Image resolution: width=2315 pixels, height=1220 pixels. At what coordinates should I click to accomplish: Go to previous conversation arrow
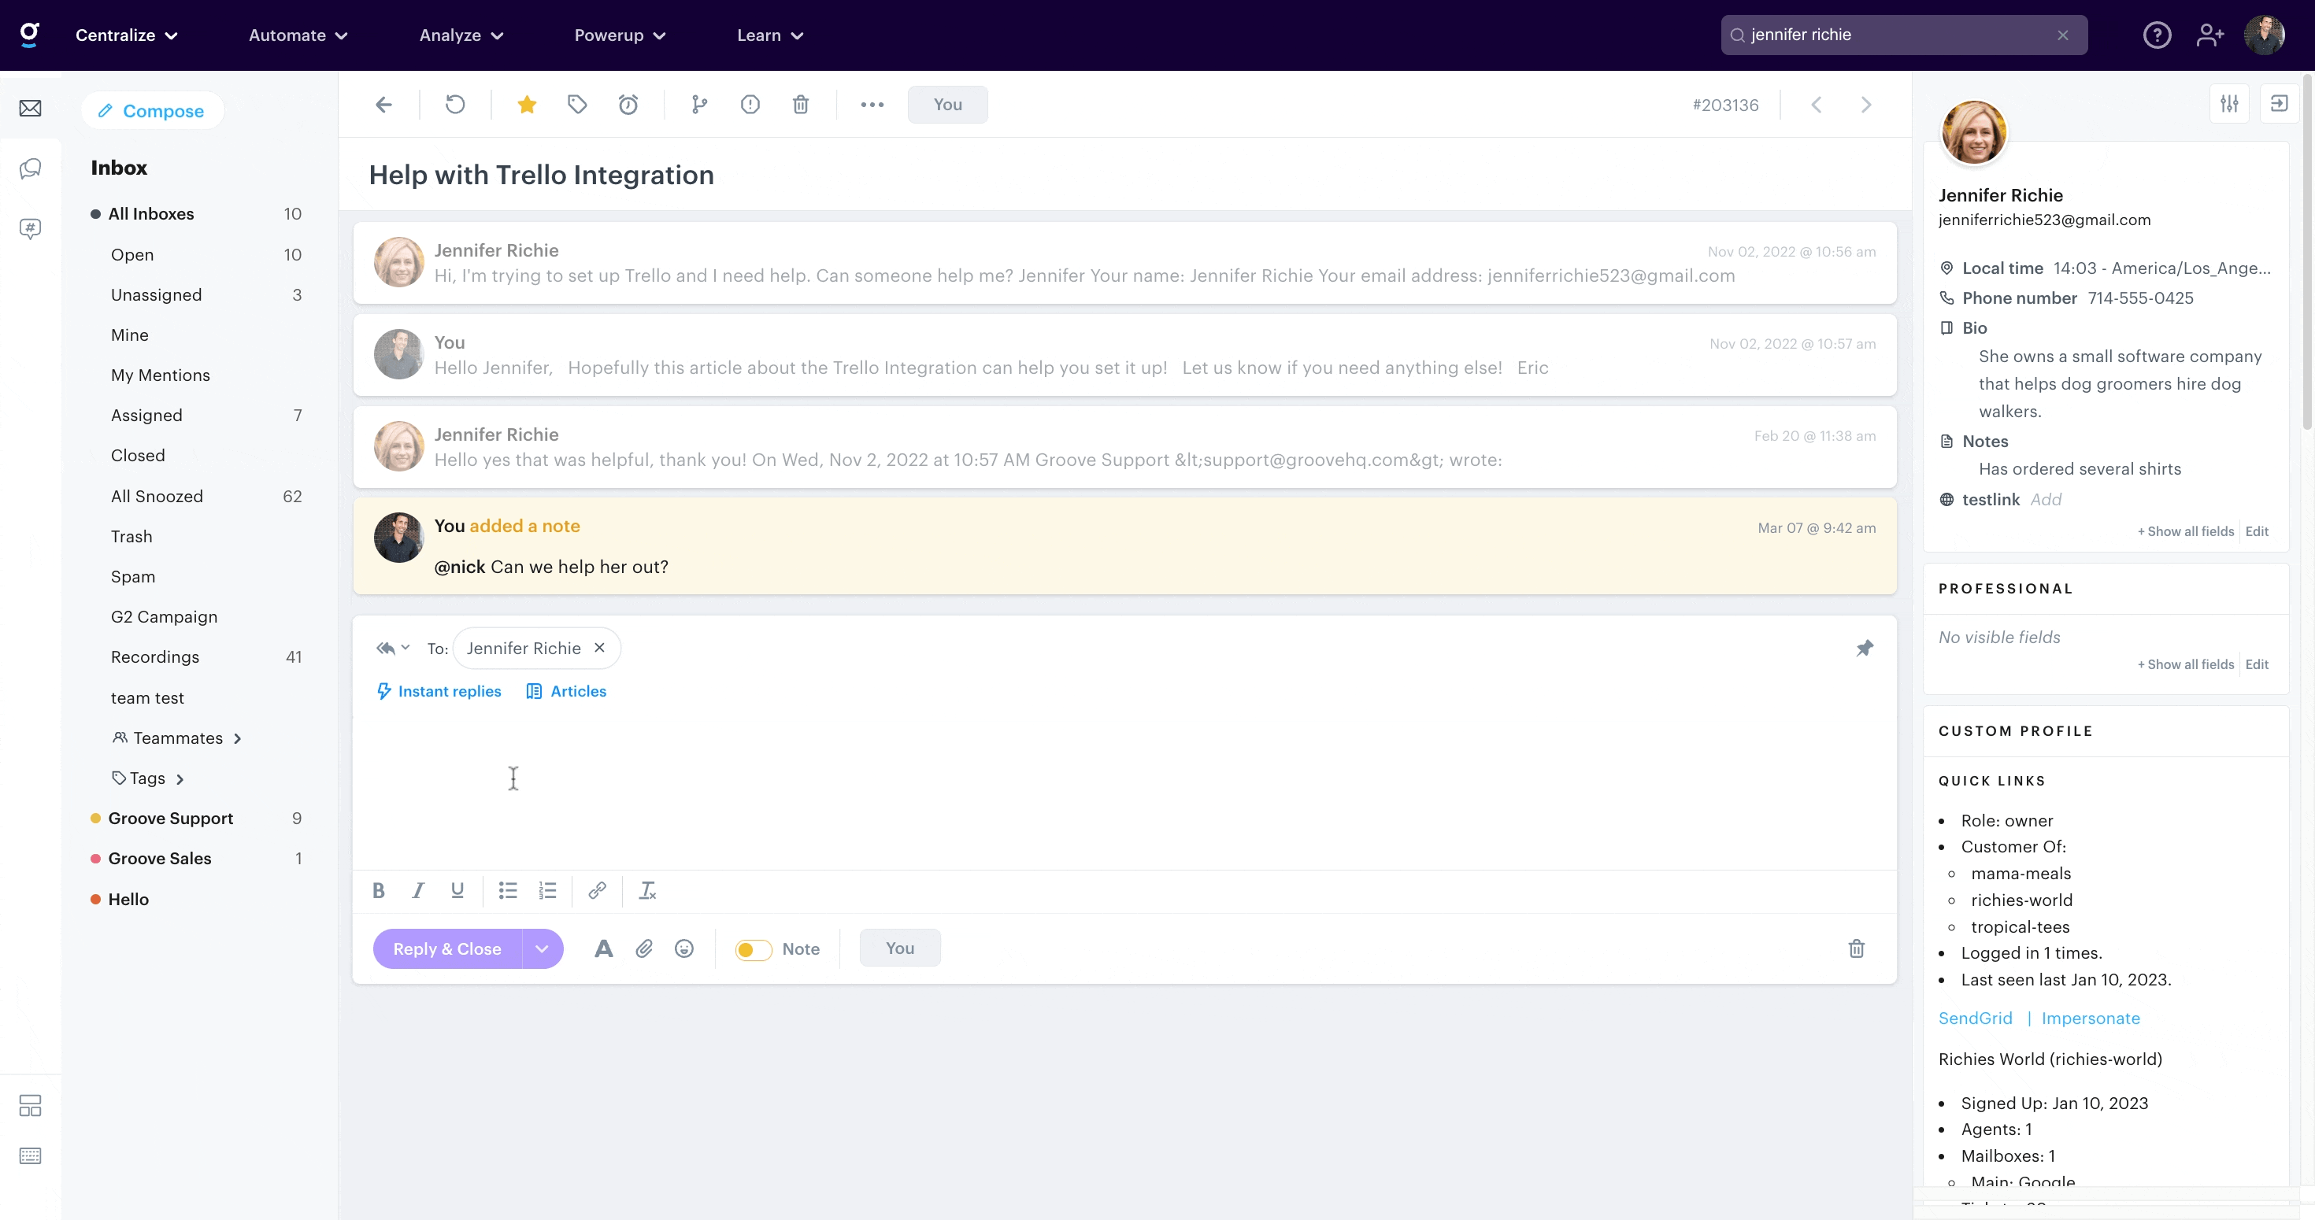[x=1817, y=105]
